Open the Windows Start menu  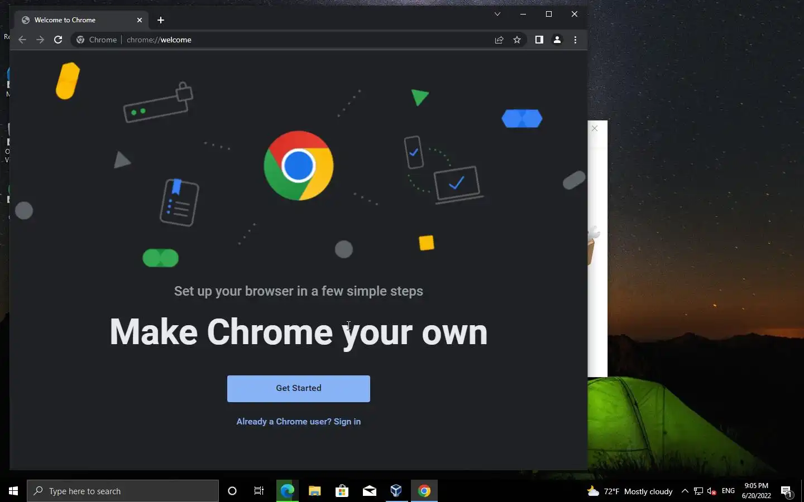point(13,491)
